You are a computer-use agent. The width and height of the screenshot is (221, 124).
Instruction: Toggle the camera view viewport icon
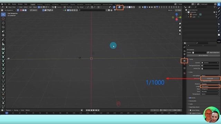[x=180, y=31]
